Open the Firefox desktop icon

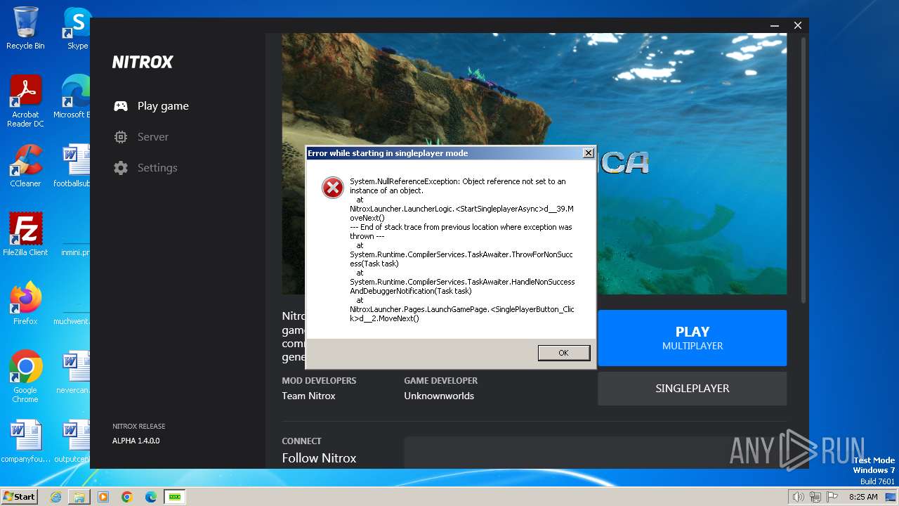(x=25, y=304)
